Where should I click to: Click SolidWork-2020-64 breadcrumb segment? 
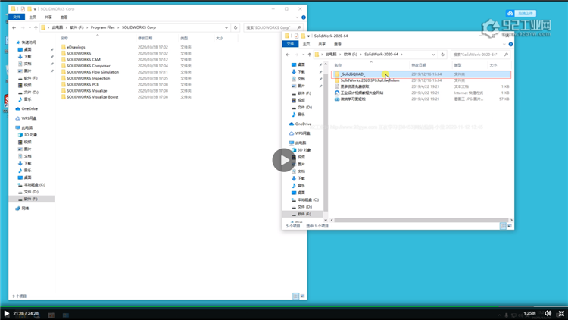pos(381,55)
